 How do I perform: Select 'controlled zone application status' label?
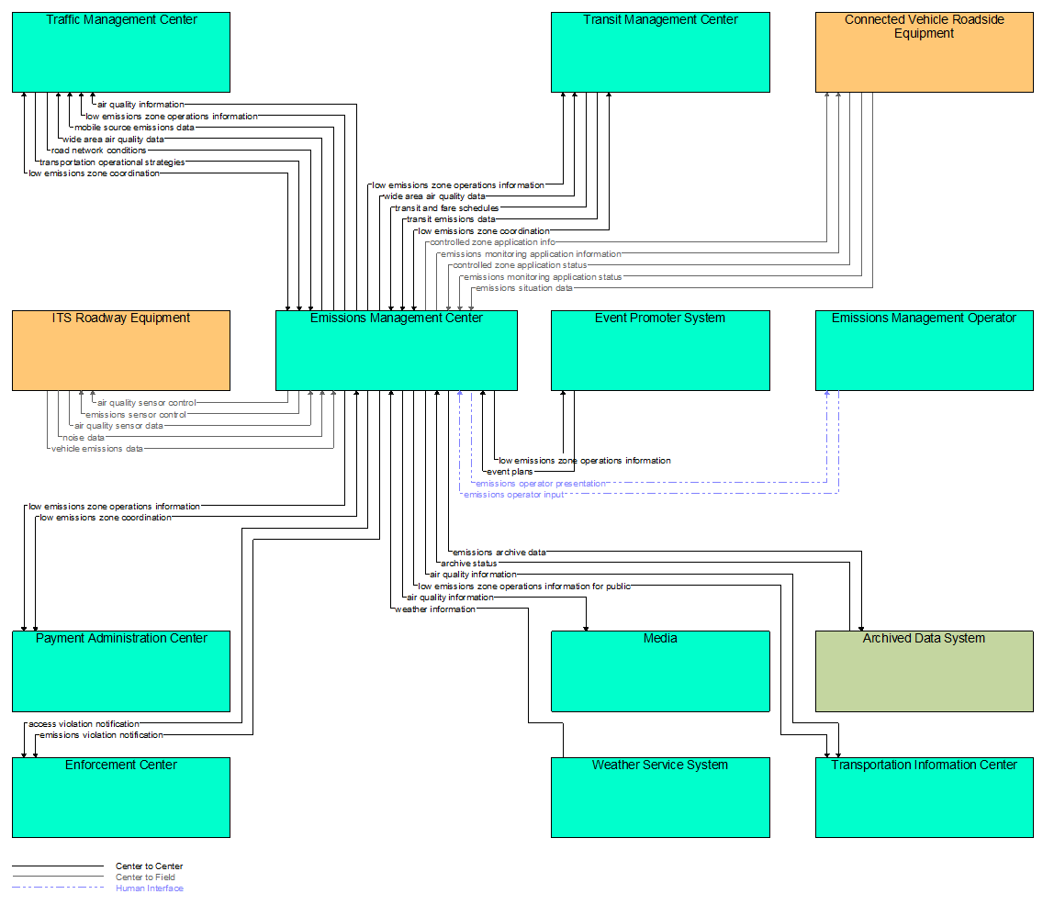coord(520,265)
